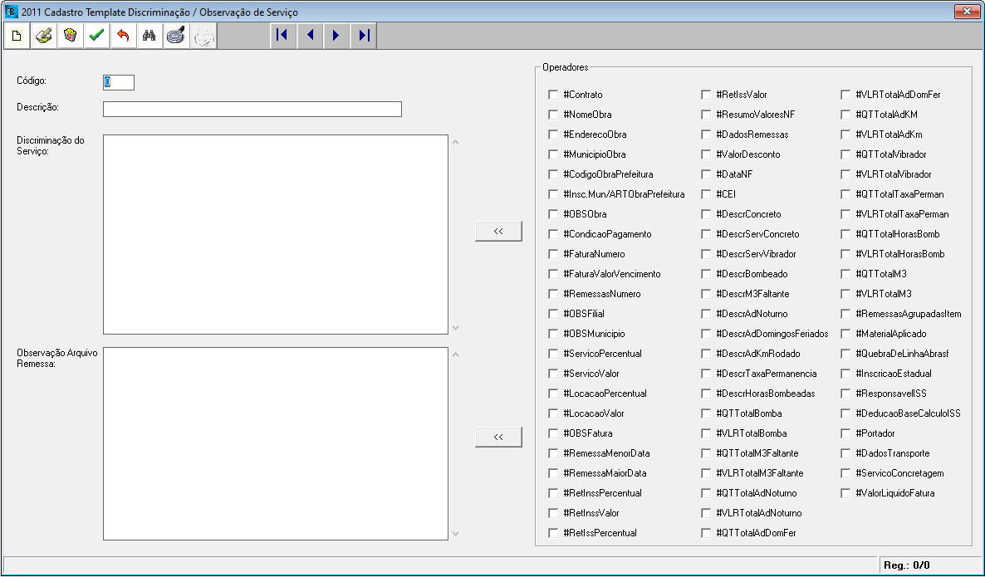985x577 pixels.
Task: Focus the Descrição text field
Action: [252, 110]
